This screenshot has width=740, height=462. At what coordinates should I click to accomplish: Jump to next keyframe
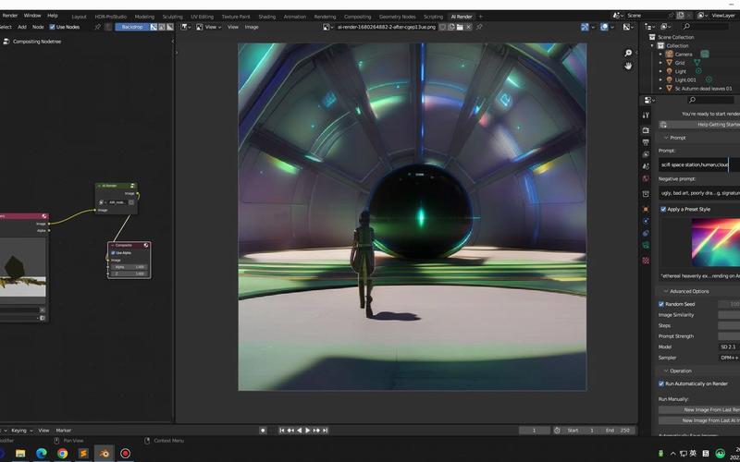tap(316, 431)
